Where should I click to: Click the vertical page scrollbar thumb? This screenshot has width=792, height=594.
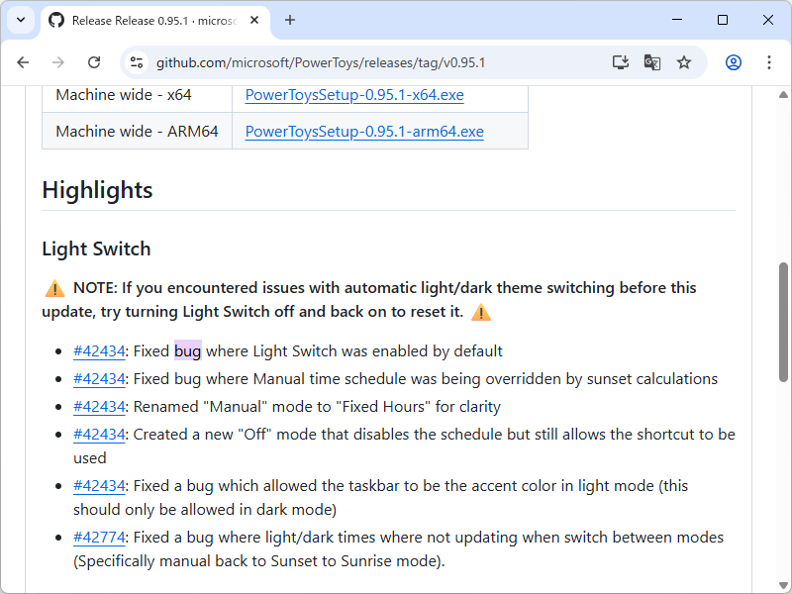tap(784, 322)
